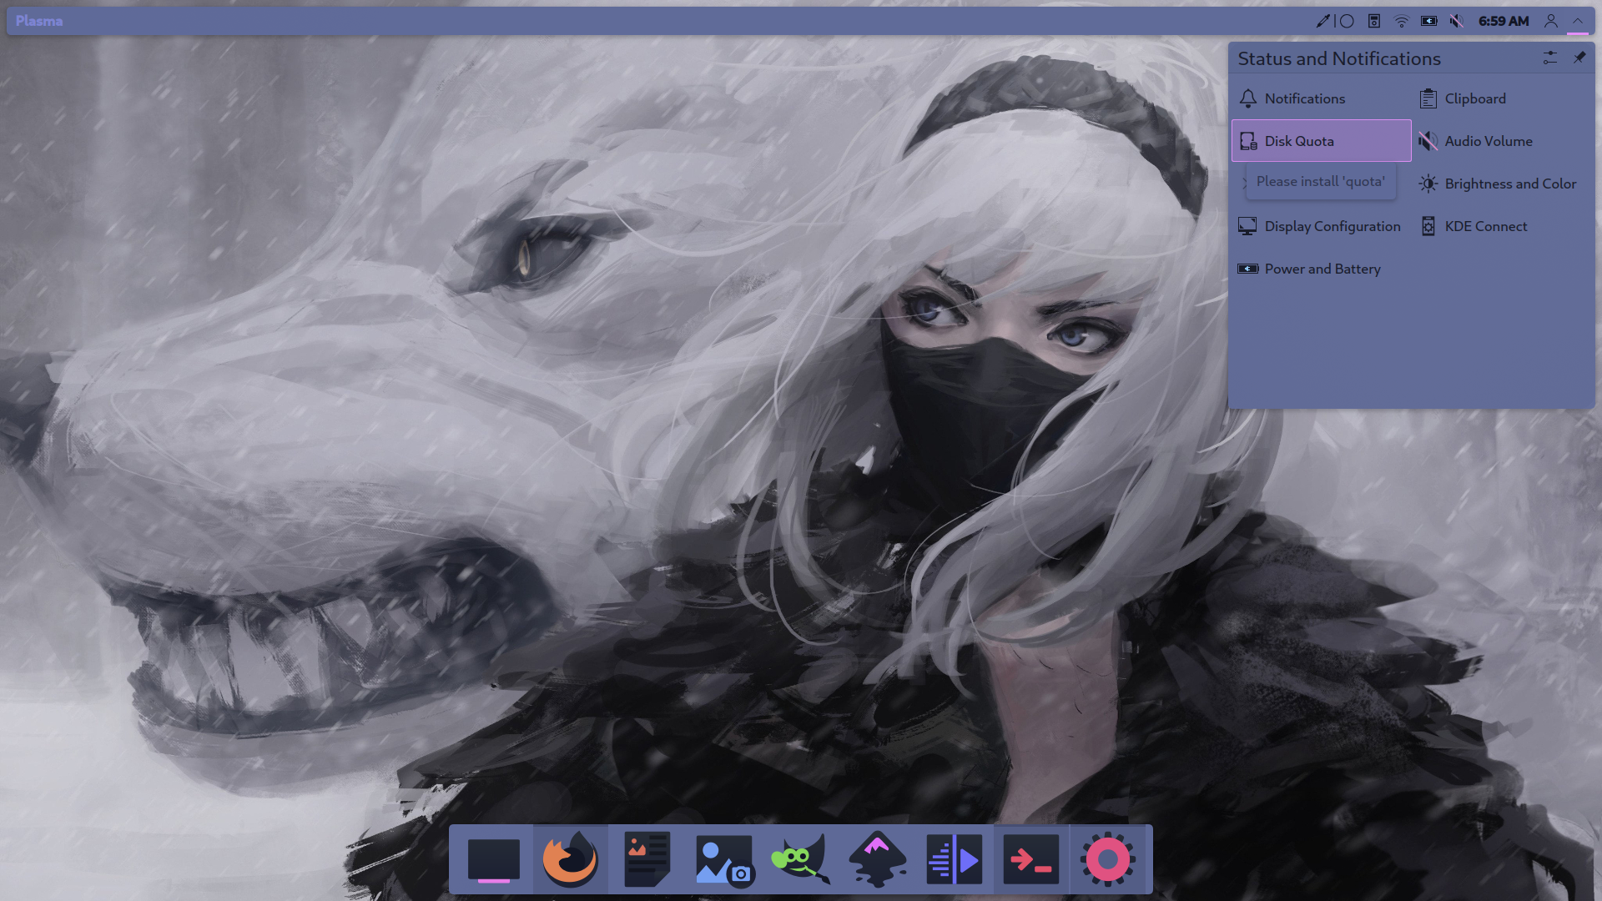Open Firefox from the dock

coord(571,859)
